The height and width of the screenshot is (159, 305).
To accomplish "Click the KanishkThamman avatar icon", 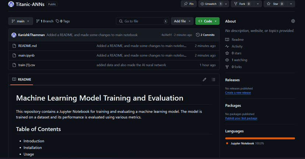I will click(x=14, y=35).
